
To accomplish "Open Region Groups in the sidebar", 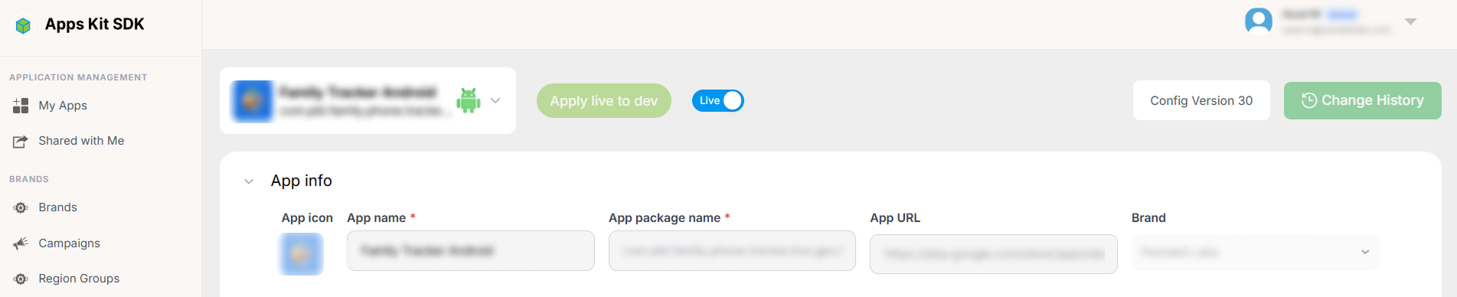I will point(79,279).
